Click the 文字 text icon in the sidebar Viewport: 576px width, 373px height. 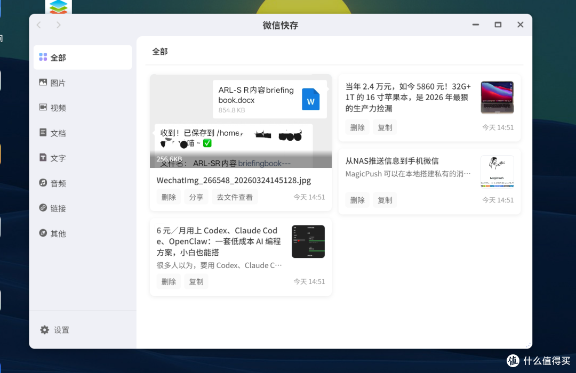tap(43, 158)
